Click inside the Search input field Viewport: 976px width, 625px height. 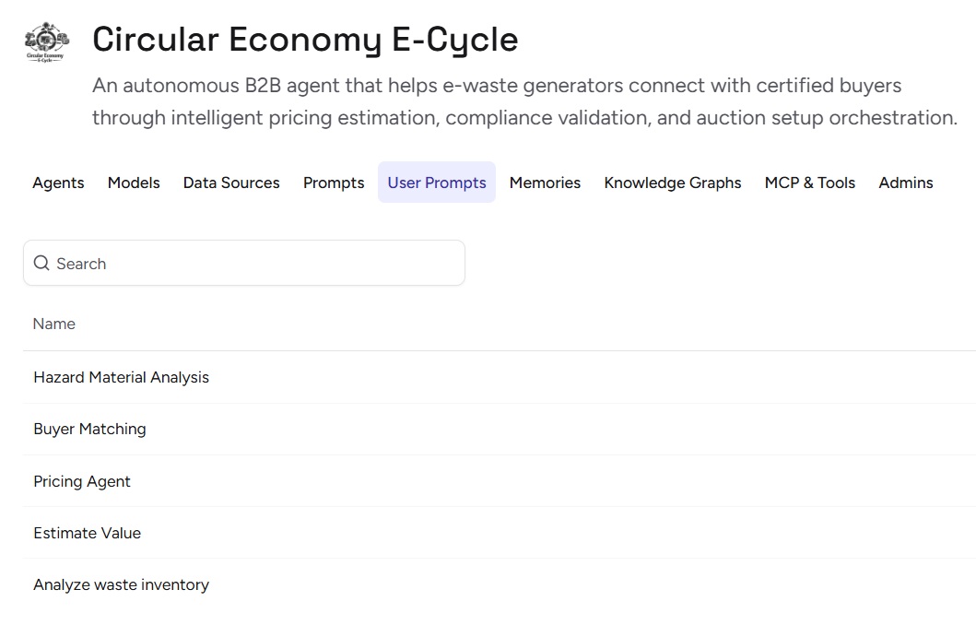[x=258, y=264]
